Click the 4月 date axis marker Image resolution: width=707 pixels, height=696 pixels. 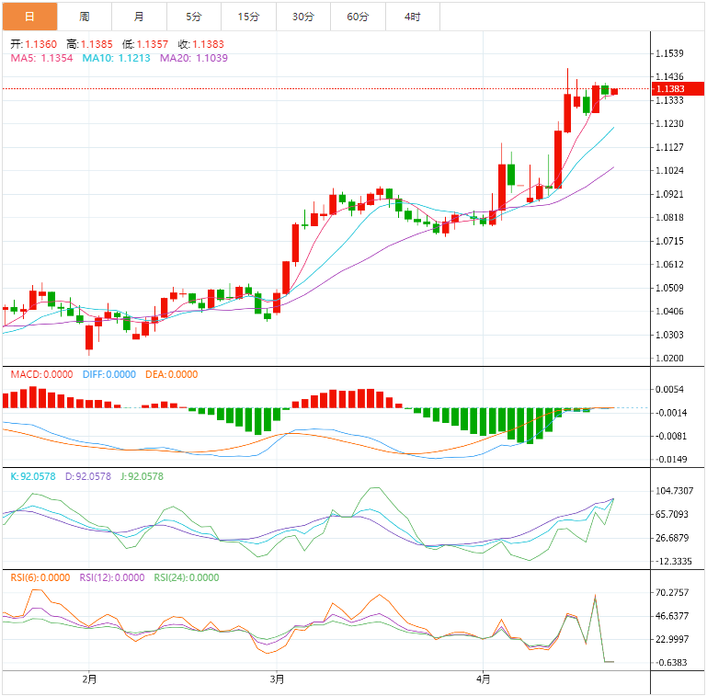(x=484, y=679)
